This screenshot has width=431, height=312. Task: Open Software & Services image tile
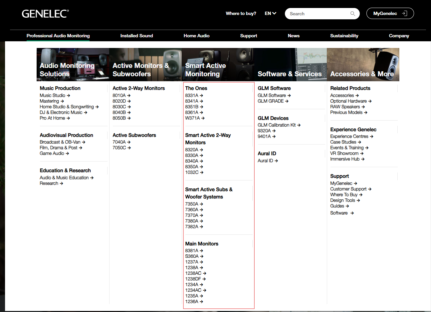click(x=291, y=65)
